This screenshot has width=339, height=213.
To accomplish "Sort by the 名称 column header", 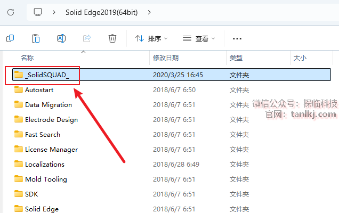I will coord(27,58).
